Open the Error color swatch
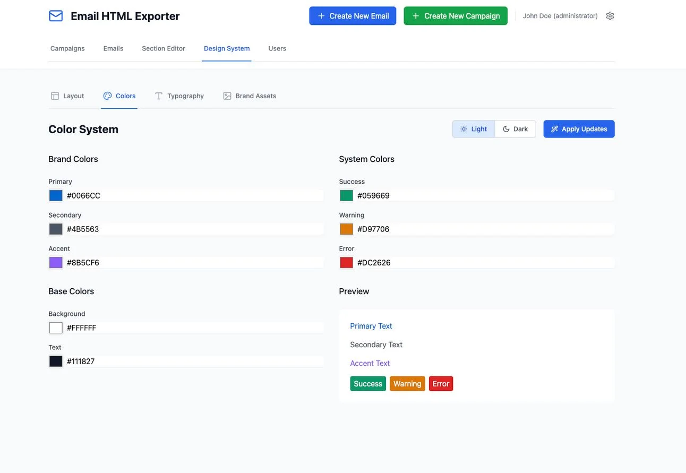 pyautogui.click(x=347, y=263)
